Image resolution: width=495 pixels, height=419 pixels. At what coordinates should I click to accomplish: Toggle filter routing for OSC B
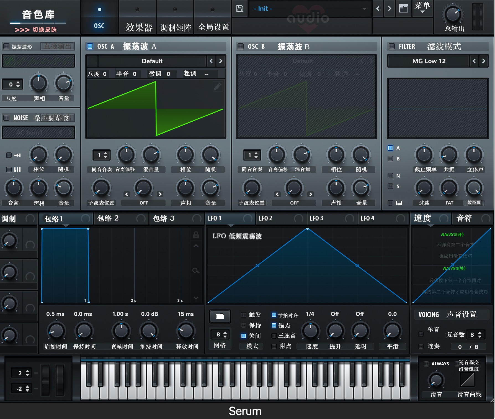coord(390,159)
